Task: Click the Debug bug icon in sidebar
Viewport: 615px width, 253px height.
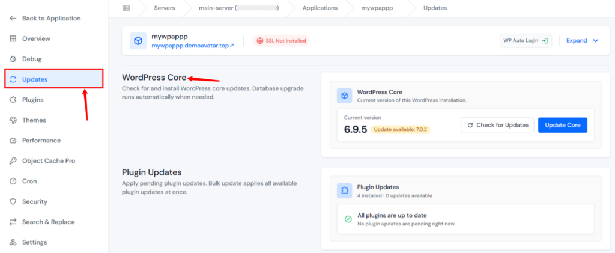Action: [13, 59]
